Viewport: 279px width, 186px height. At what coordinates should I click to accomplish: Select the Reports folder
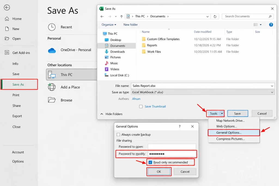[150, 45]
